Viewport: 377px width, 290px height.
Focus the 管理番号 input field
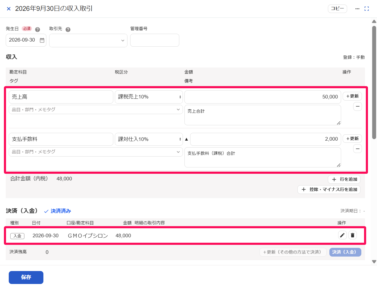pos(155,40)
